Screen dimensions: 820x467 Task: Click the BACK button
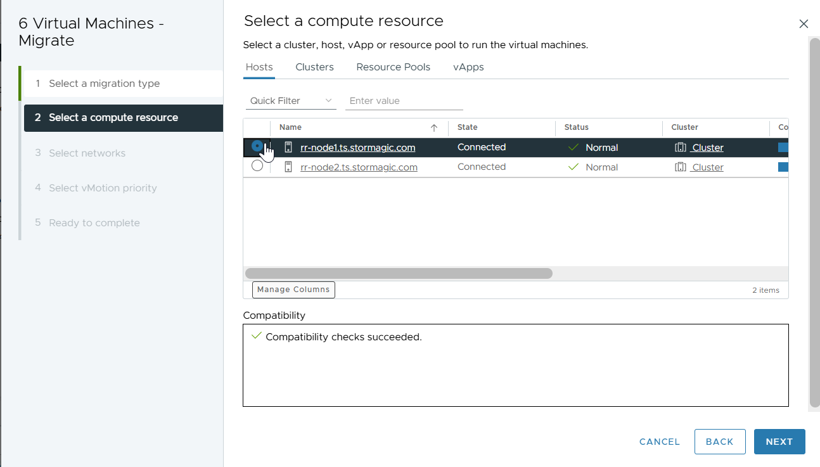click(x=720, y=442)
